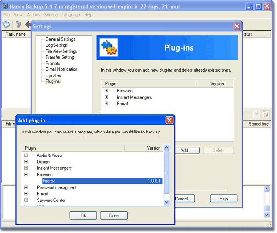Image resolution: width=277 pixels, height=233 pixels.
Task: Expand Instant Messengers in Settings plugin list
Action: tap(106, 97)
